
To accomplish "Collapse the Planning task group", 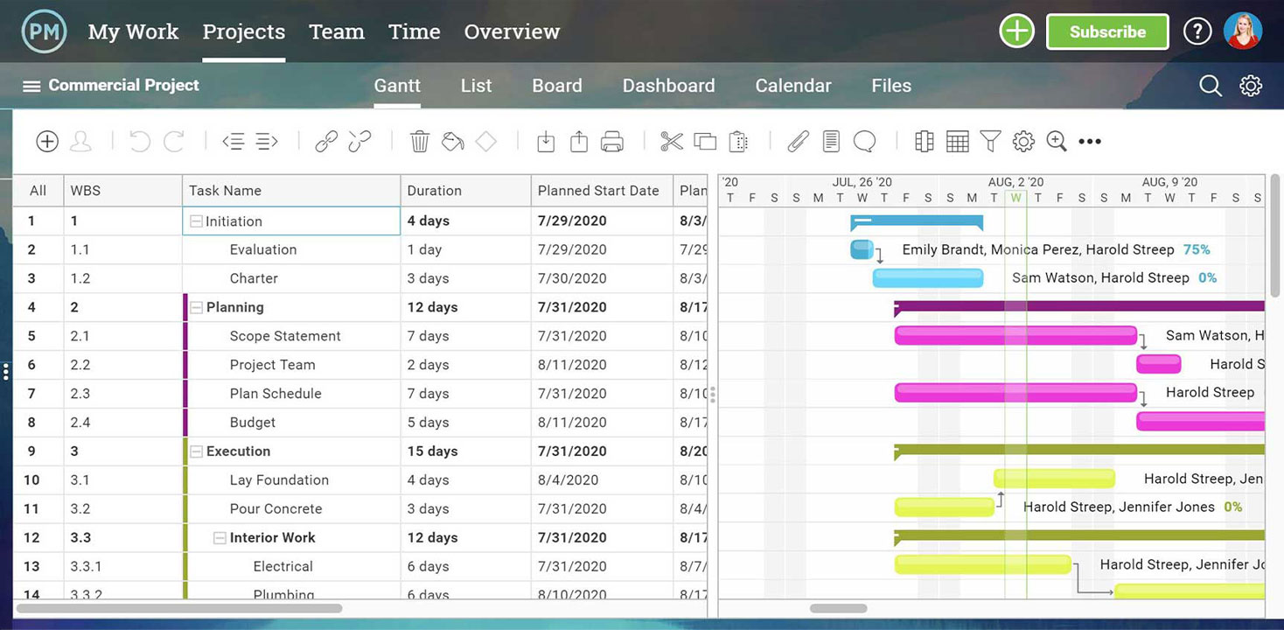I will 198,307.
